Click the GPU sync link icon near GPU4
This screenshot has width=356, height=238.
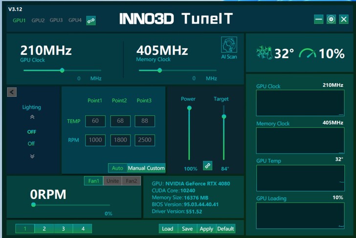(91, 21)
